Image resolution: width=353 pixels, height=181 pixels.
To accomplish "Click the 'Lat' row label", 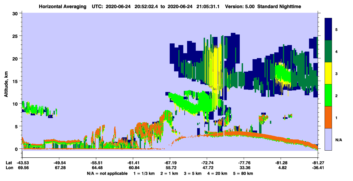I will [8, 163].
